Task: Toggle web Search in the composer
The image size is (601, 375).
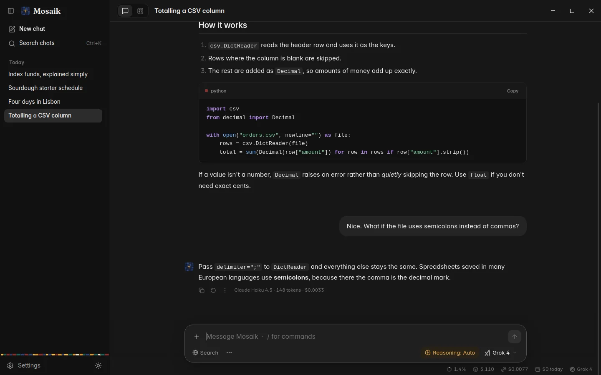Action: [x=205, y=353]
